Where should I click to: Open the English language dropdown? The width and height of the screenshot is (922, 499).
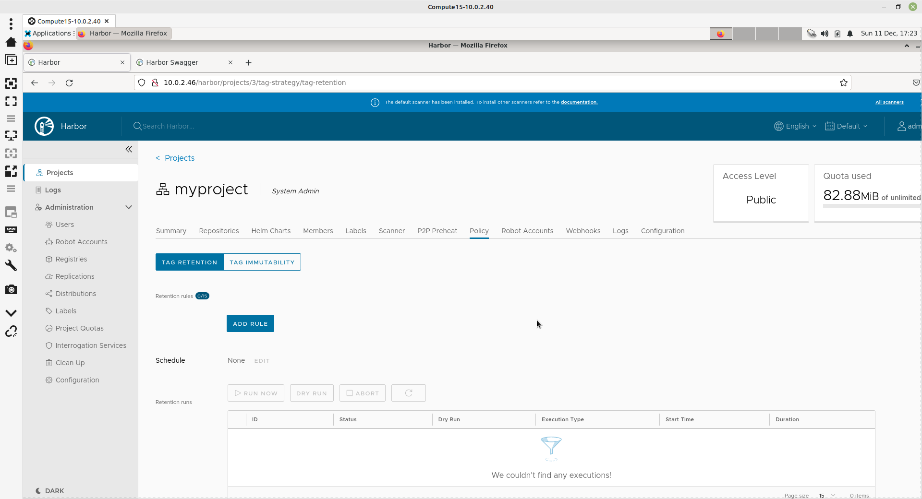click(x=795, y=126)
